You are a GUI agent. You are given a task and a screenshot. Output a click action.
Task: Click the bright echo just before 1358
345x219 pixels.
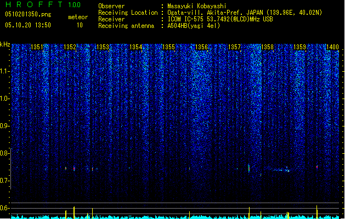(x=249, y=168)
